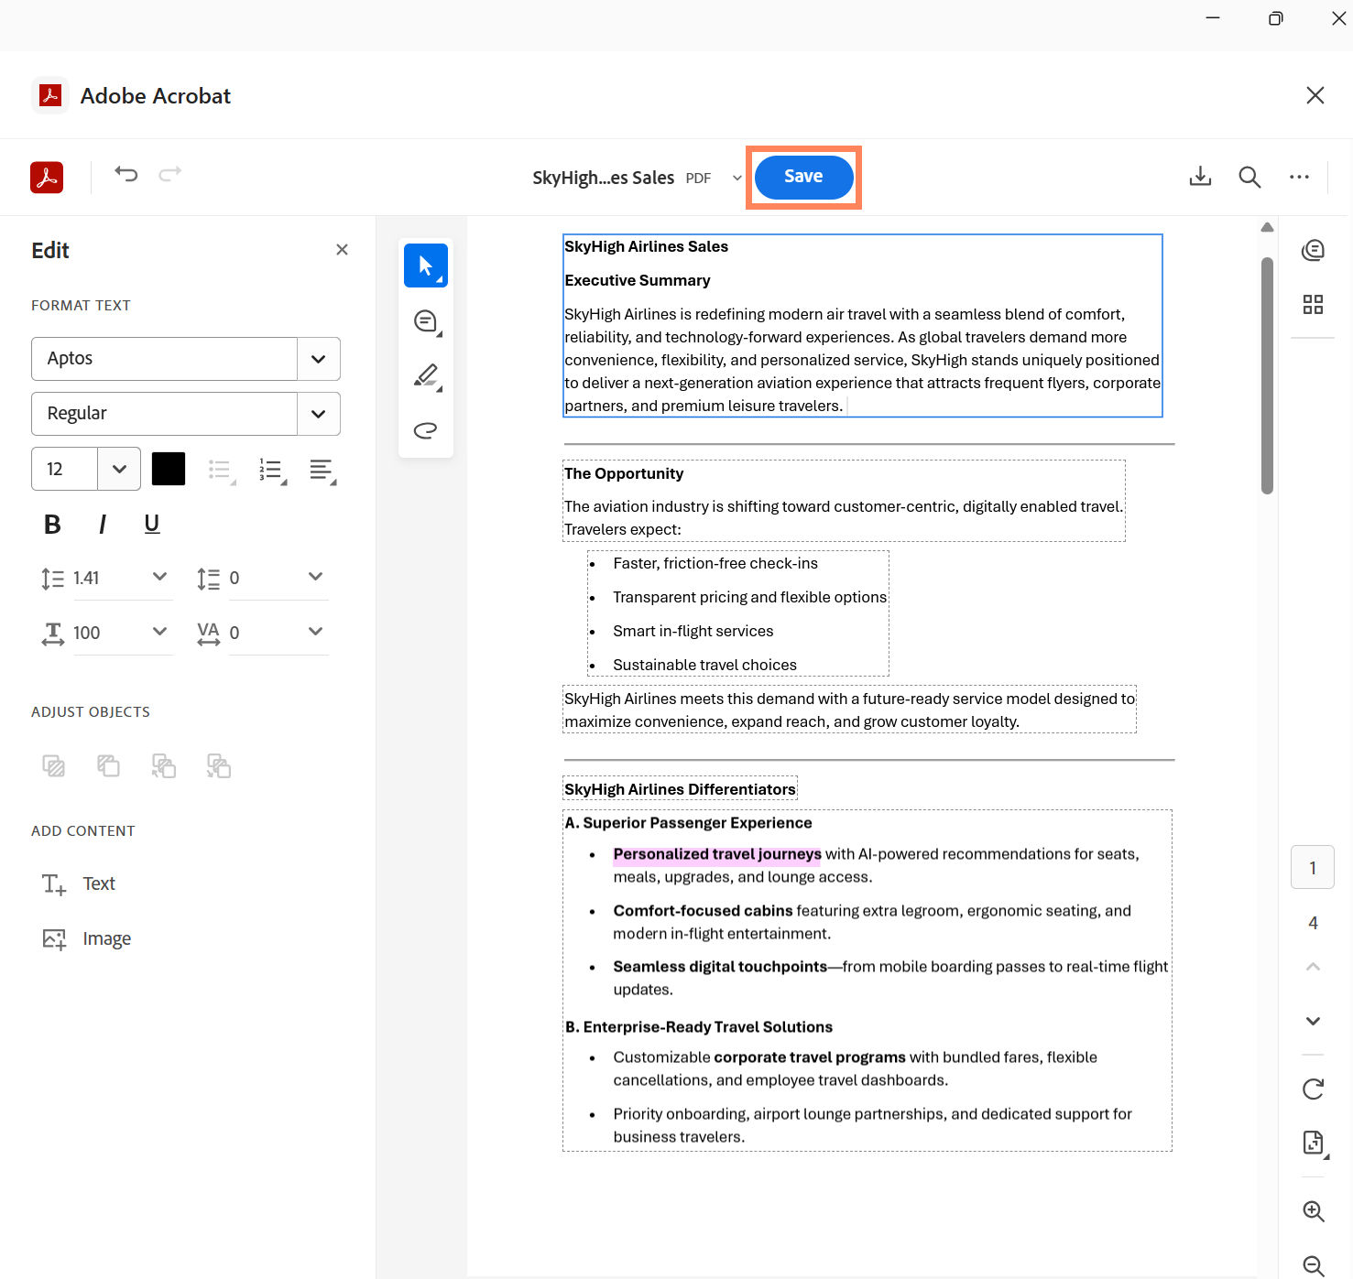
Task: Undo the last edit
Action: point(126,174)
